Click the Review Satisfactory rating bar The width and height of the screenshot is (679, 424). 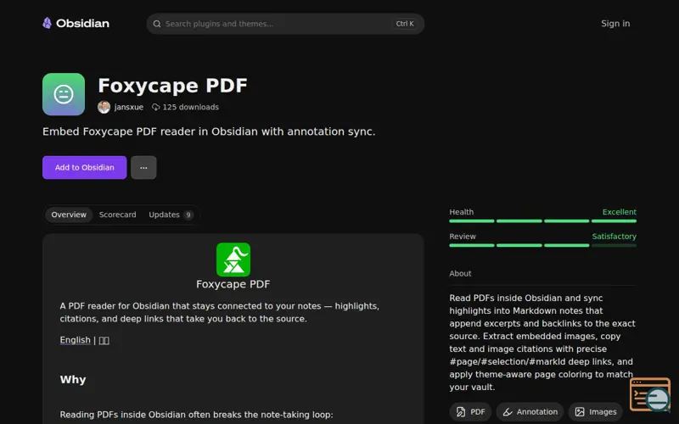coord(542,245)
